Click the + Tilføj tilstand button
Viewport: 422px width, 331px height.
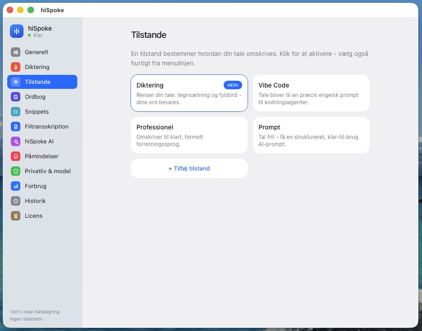(x=189, y=169)
